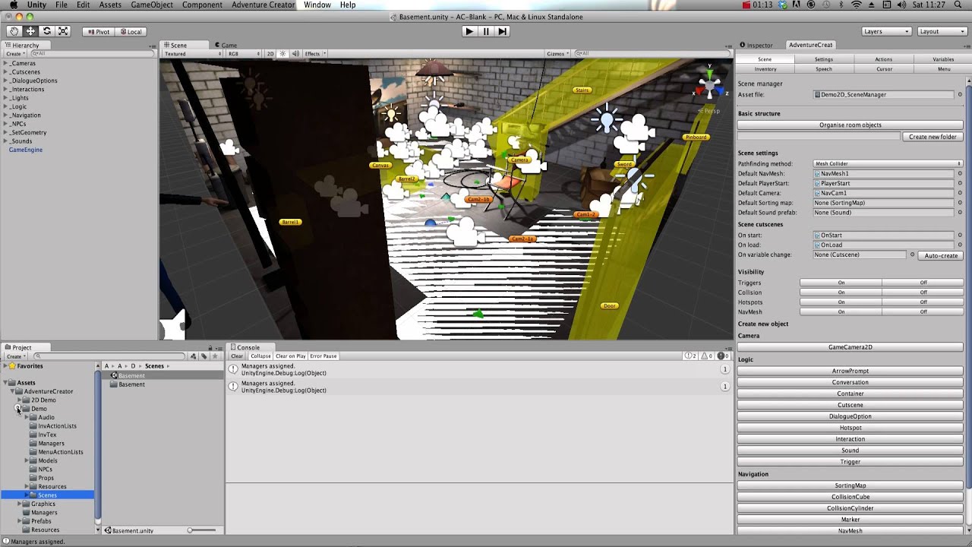The height and width of the screenshot is (547, 972).
Task: Select the Hand tool in the toolbar
Action: tap(14, 31)
